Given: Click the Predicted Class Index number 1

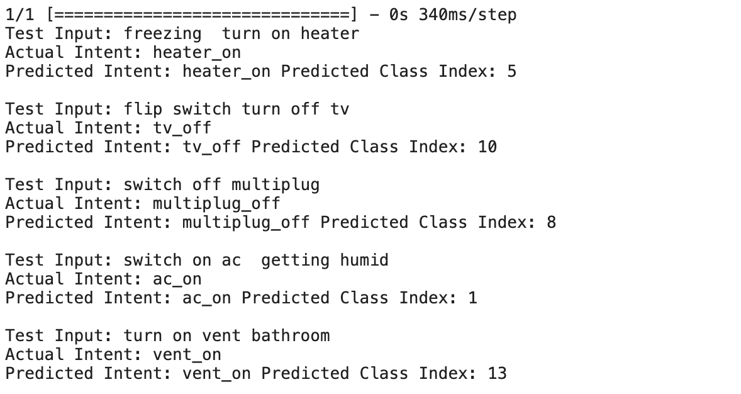Looking at the screenshot, I should [472, 298].
